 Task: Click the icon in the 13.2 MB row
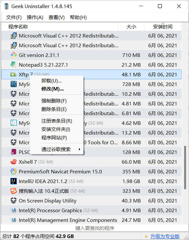tap(14, 133)
